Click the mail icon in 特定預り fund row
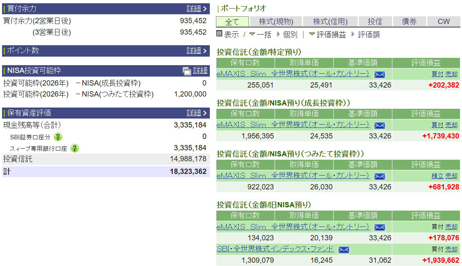The height and width of the screenshot is (266, 462). tap(379, 75)
